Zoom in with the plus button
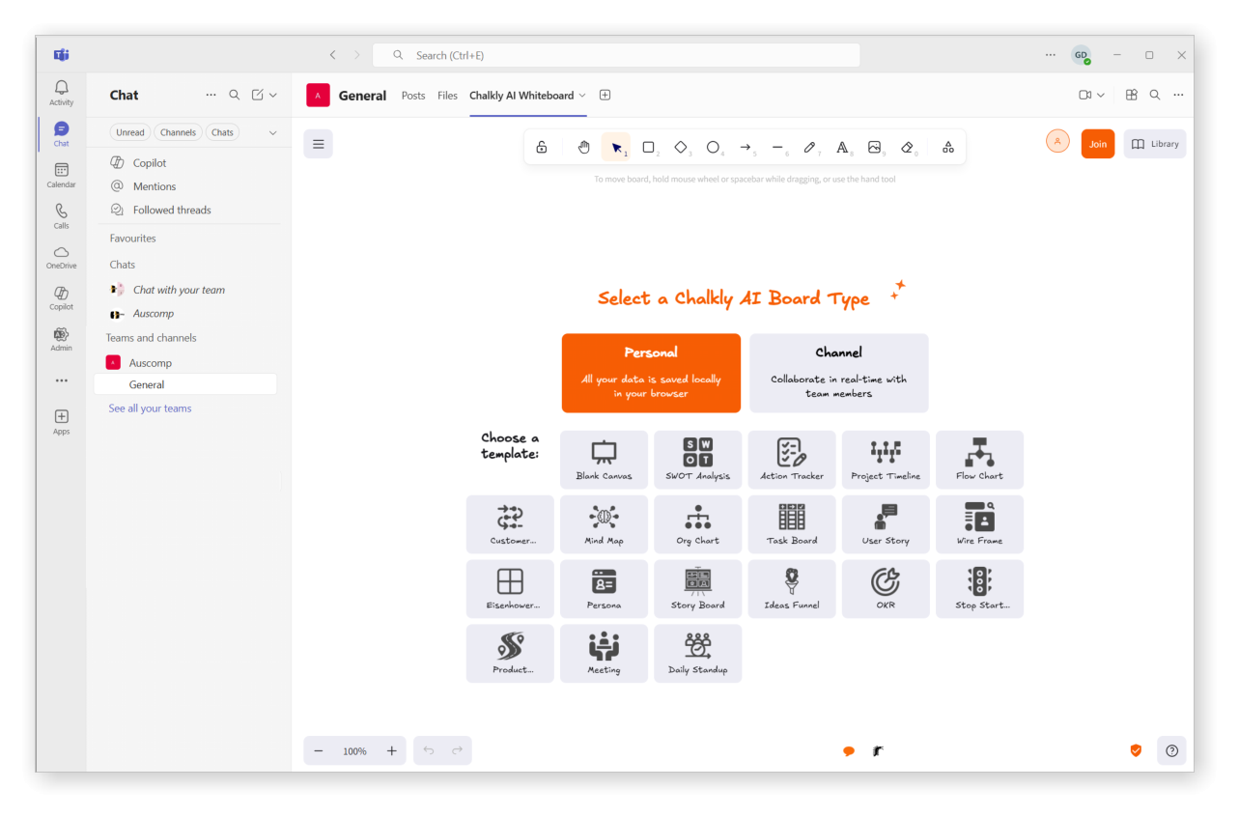 [391, 750]
